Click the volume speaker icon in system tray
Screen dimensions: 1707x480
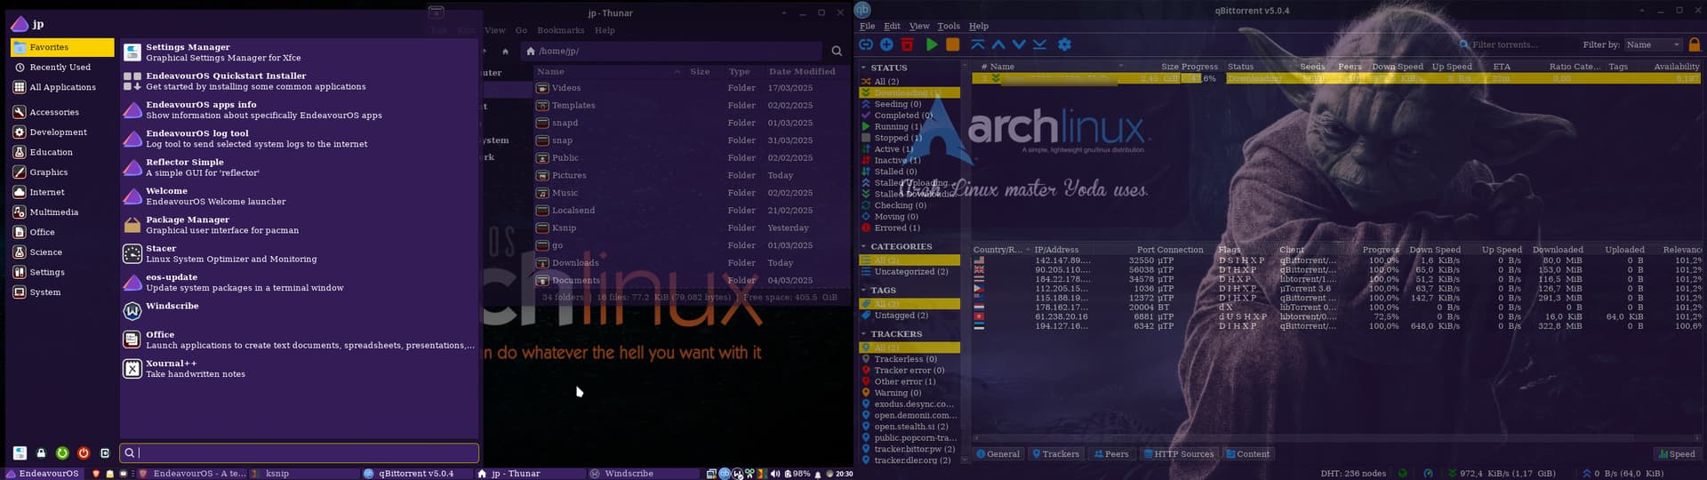tap(775, 474)
